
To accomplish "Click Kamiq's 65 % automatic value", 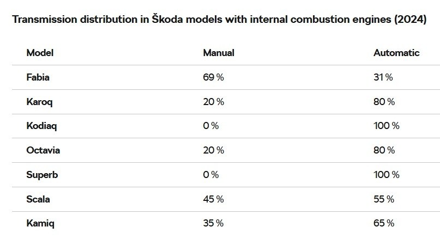I will tap(384, 223).
